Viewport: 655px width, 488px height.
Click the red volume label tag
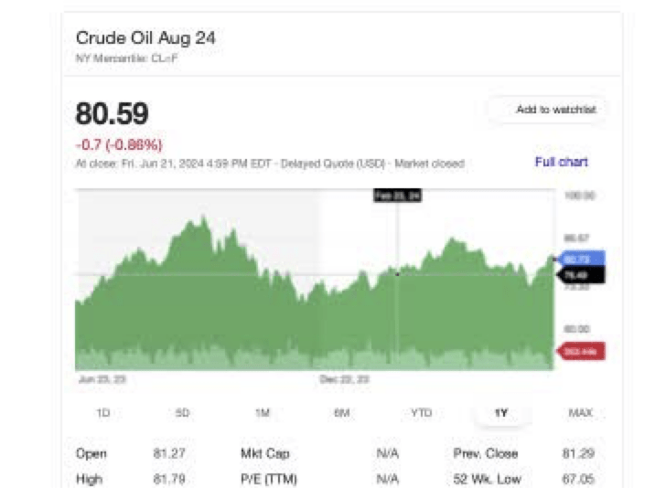pyautogui.click(x=581, y=352)
